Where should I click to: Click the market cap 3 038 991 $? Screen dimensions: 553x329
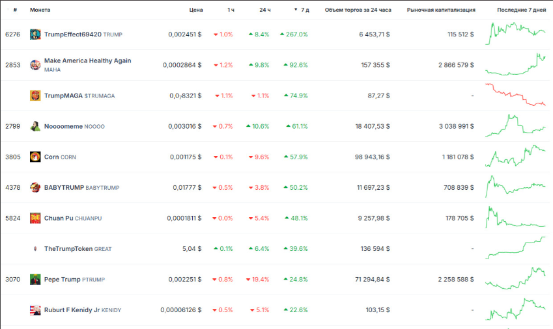[x=457, y=126]
